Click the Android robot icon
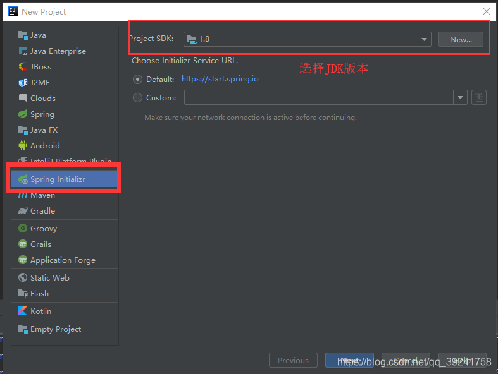Image resolution: width=498 pixels, height=374 pixels. point(23,145)
